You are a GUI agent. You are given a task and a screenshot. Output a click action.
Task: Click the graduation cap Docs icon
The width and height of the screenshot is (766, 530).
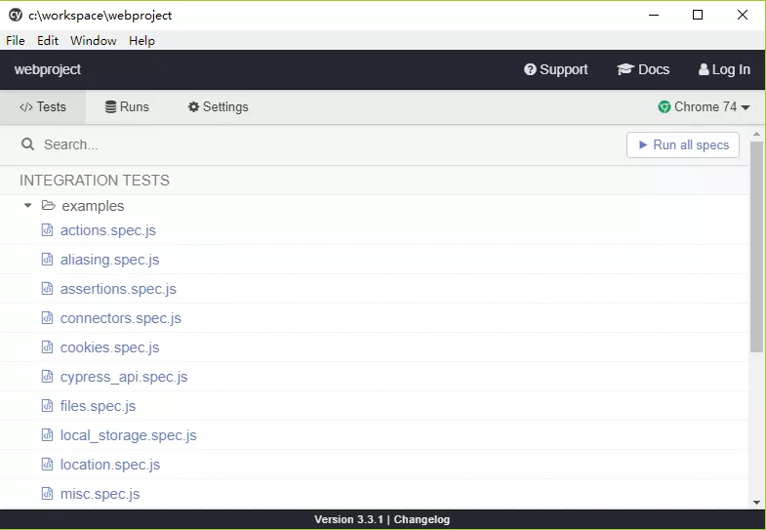click(x=625, y=69)
